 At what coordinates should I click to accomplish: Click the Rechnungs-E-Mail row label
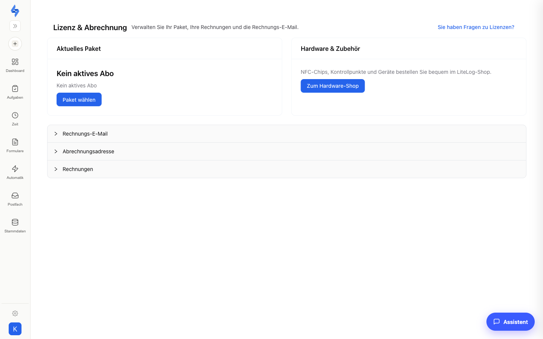pos(85,134)
